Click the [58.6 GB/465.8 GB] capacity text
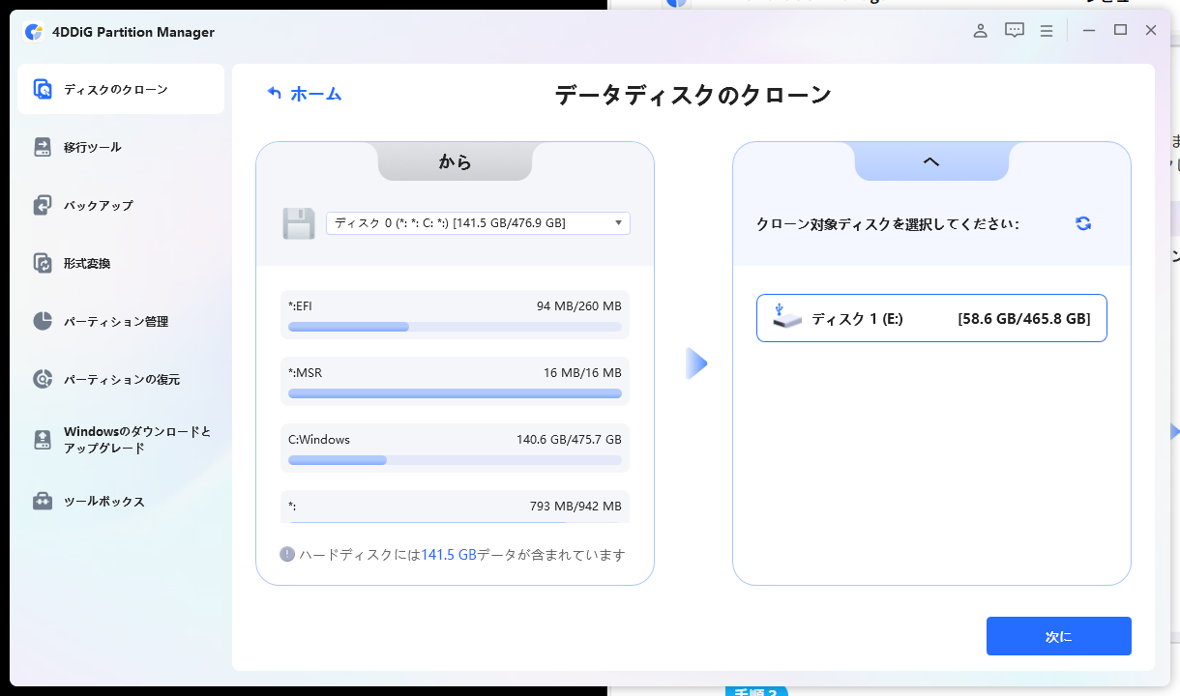1180x696 pixels. [1024, 319]
